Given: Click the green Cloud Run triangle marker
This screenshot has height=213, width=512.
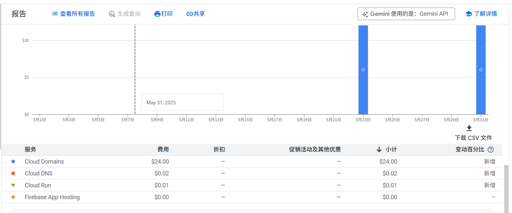Looking at the screenshot, I should point(13,185).
